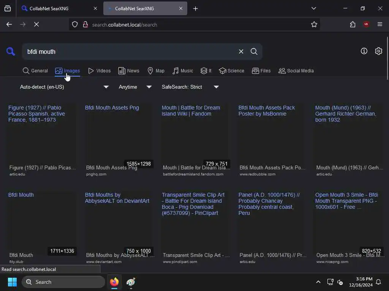
Task: Click www.deviantart.com source text
Action: pyautogui.click(x=104, y=262)
